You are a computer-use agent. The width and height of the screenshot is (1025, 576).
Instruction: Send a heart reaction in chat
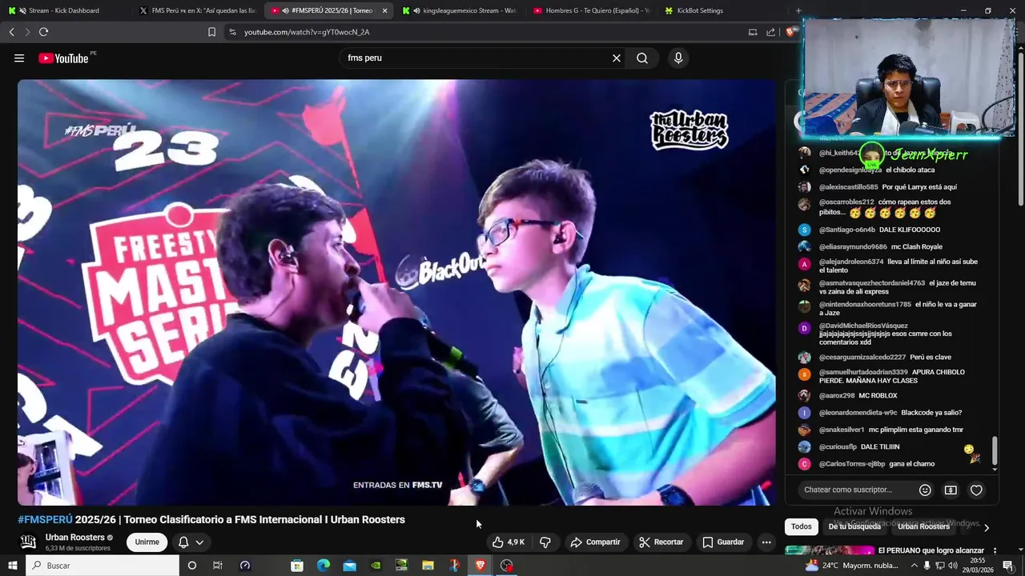click(x=976, y=490)
